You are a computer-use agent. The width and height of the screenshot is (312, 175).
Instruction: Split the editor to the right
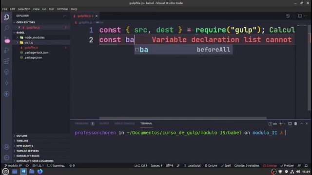click(300, 16)
